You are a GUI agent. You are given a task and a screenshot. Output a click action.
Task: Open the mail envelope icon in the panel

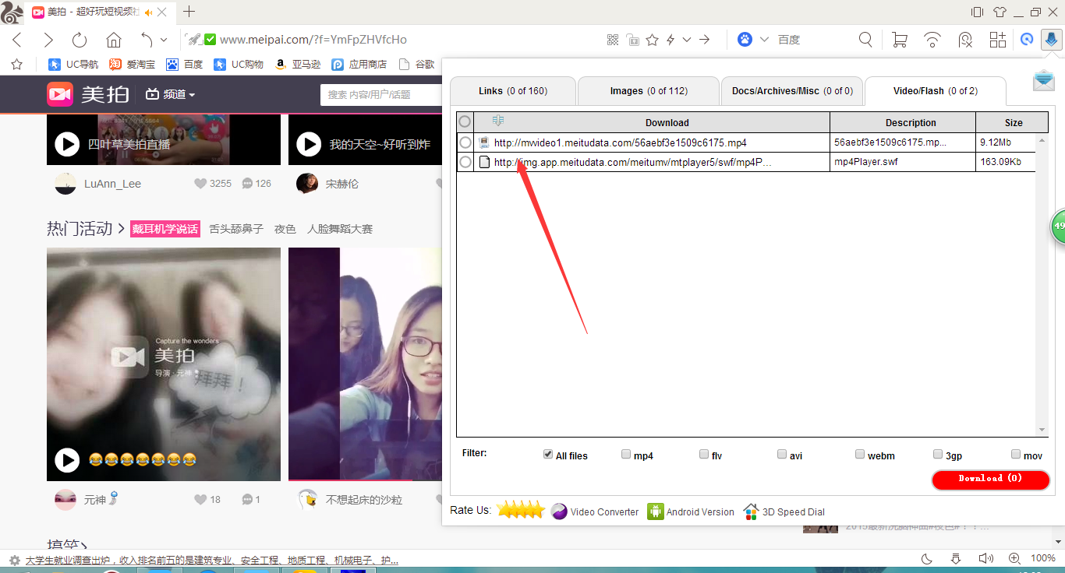pyautogui.click(x=1044, y=80)
